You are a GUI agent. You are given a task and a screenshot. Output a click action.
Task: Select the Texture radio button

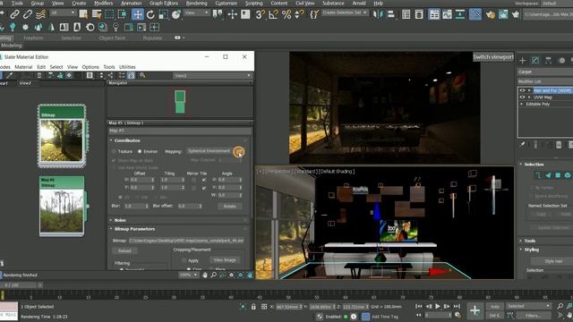coord(114,151)
